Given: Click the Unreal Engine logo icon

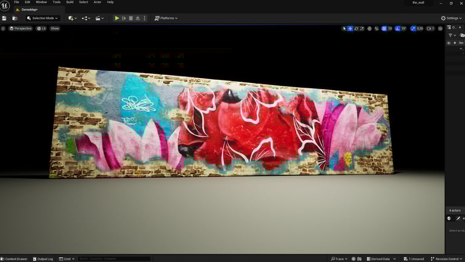Looking at the screenshot, I should (x=5, y=5).
